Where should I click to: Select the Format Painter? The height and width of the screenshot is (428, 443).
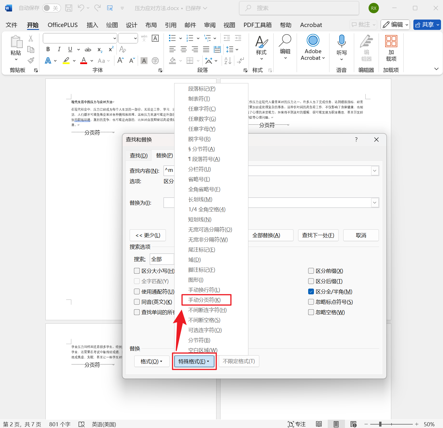tap(31, 60)
